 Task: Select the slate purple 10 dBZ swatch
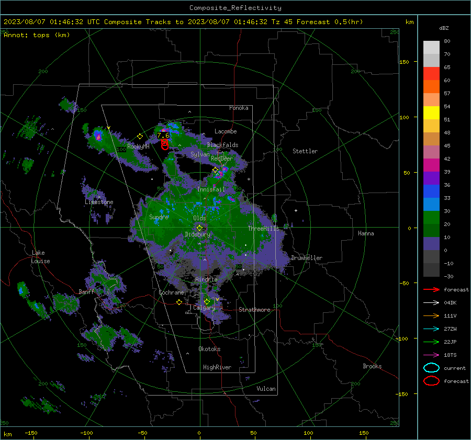(431, 243)
